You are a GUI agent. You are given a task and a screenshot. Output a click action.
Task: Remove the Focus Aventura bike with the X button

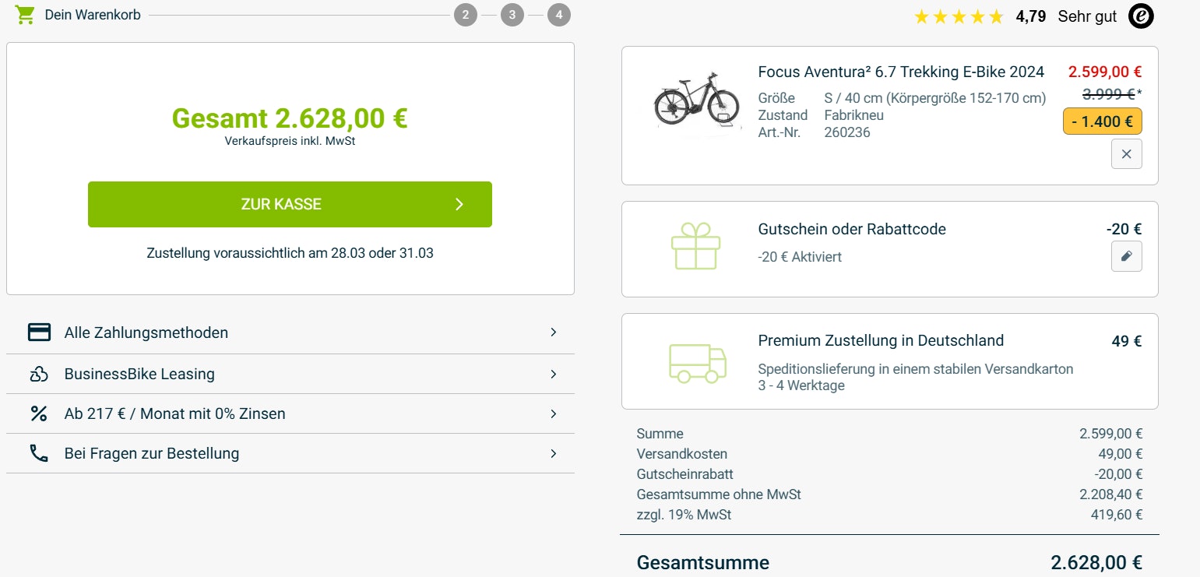1126,153
